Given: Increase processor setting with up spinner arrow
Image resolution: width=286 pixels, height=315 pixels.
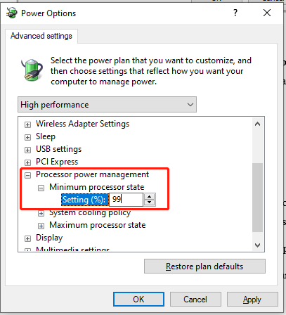Looking at the screenshot, I should coord(150,197).
